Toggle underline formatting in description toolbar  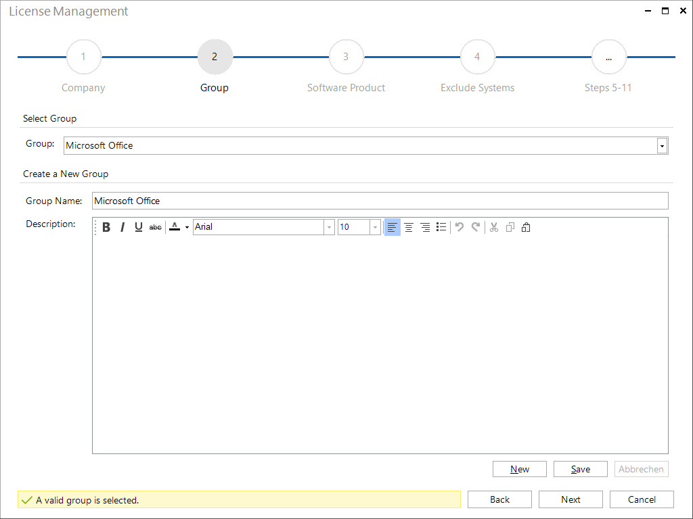pyautogui.click(x=138, y=227)
